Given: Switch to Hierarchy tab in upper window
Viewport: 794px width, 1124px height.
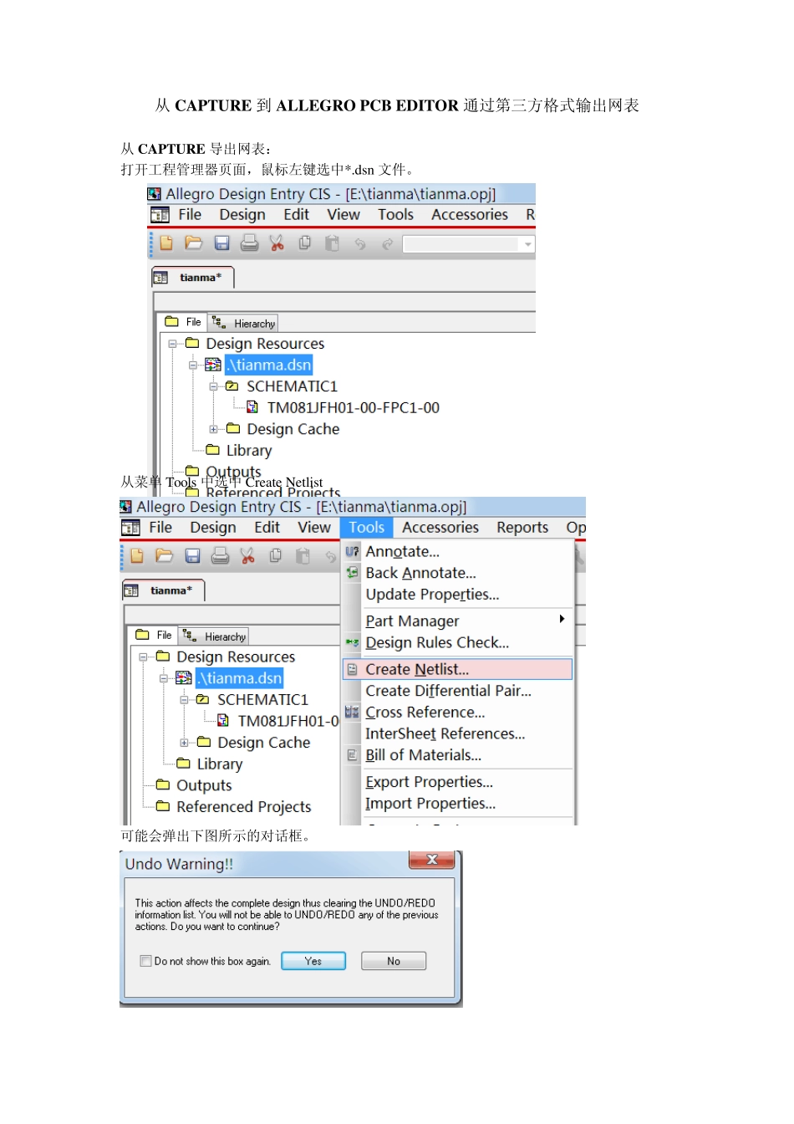Looking at the screenshot, I should 243,323.
